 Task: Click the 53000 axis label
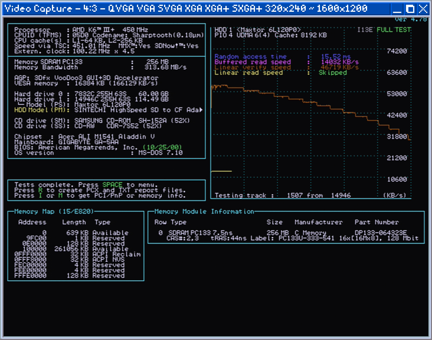397,94
